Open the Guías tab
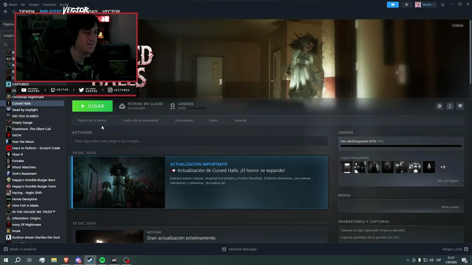This screenshot has width=472, height=265. [x=214, y=120]
